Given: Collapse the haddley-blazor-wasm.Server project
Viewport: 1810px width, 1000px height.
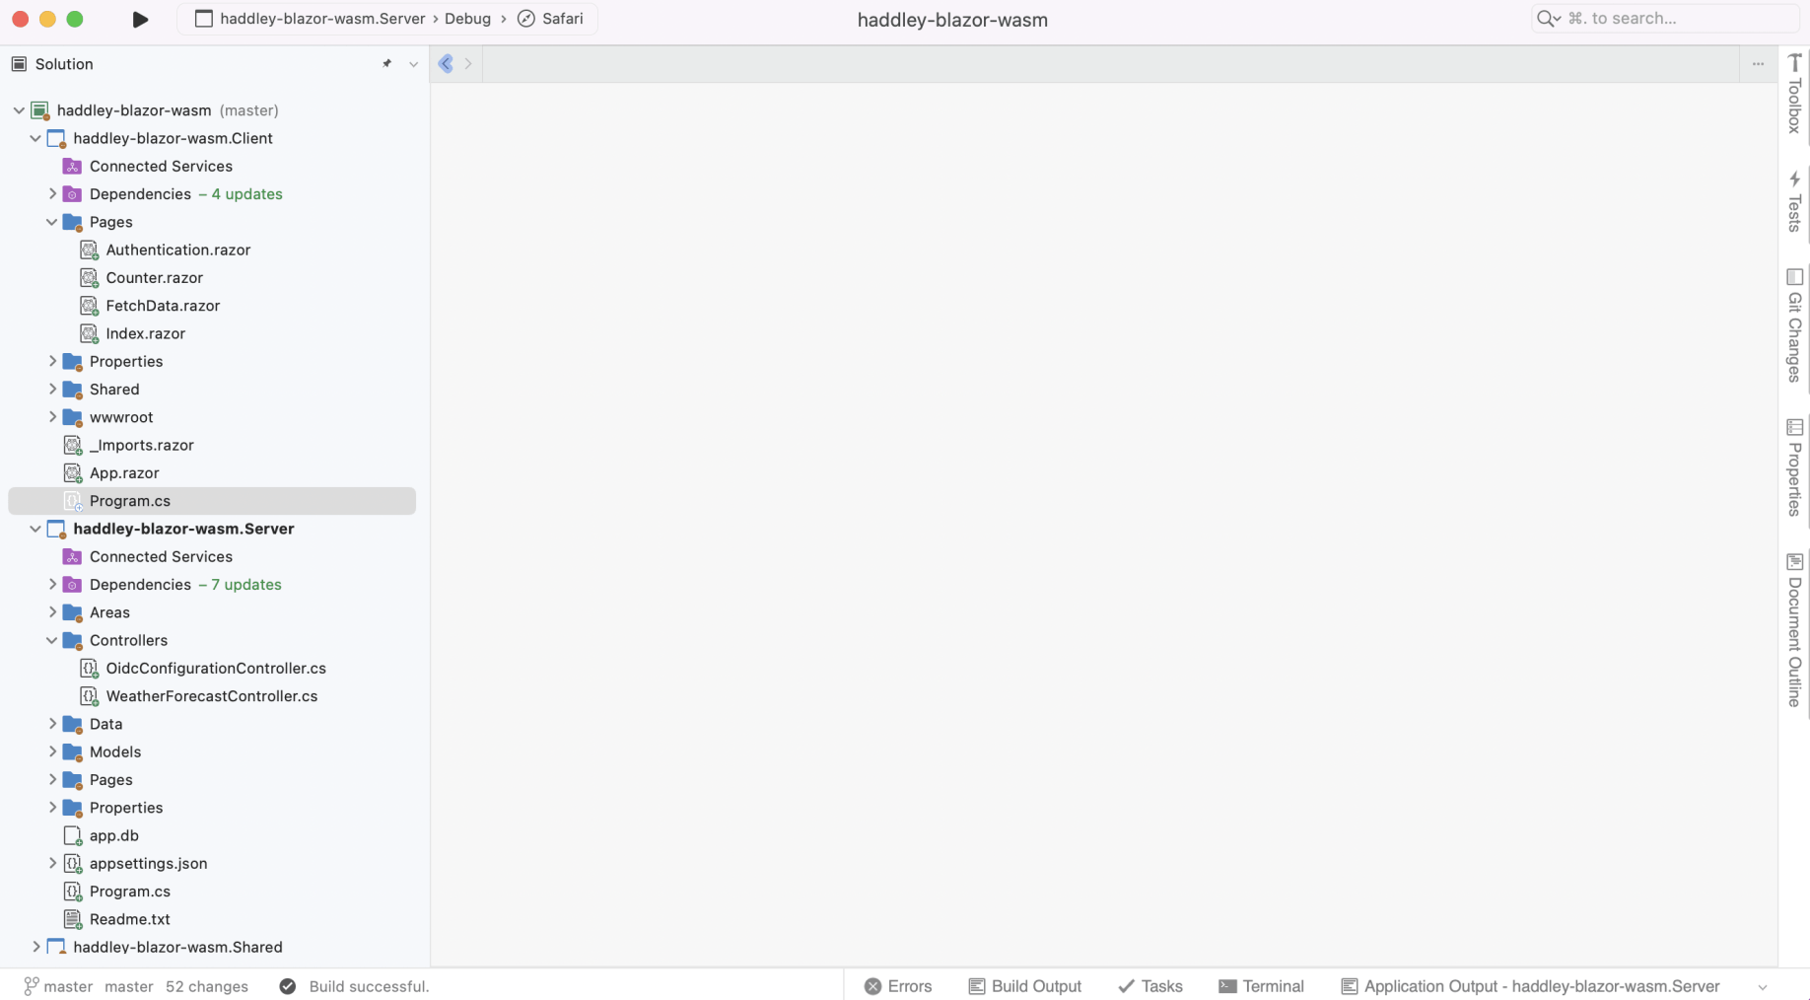Looking at the screenshot, I should (35, 529).
